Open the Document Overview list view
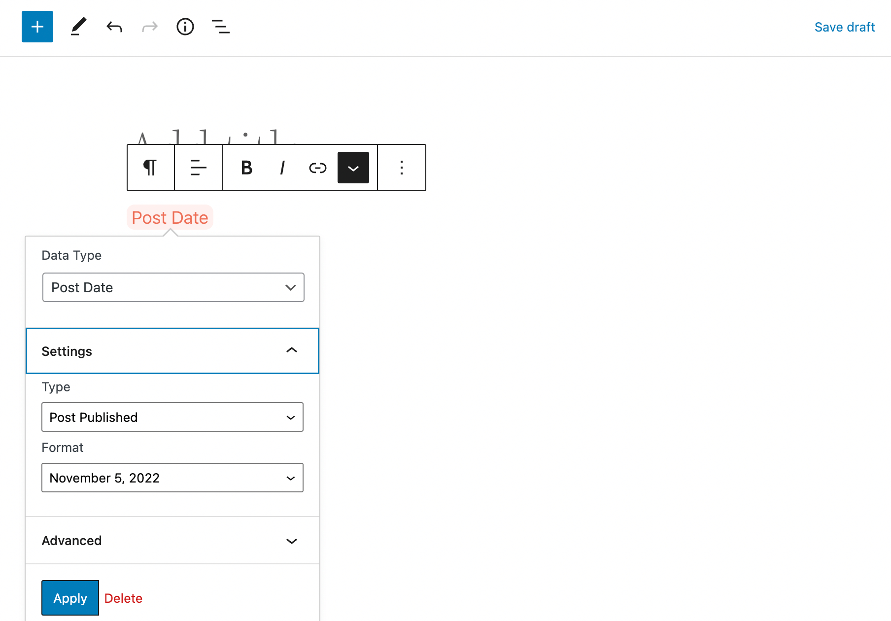This screenshot has width=891, height=621. 220,27
